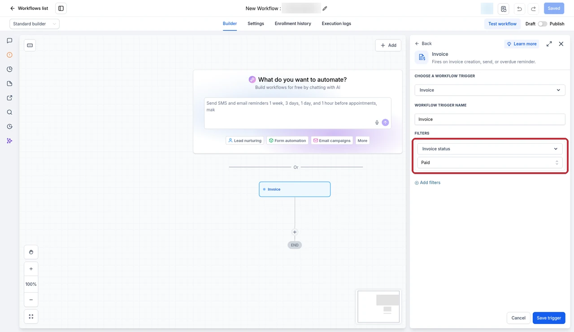Switch to the Builder tab

230,24
